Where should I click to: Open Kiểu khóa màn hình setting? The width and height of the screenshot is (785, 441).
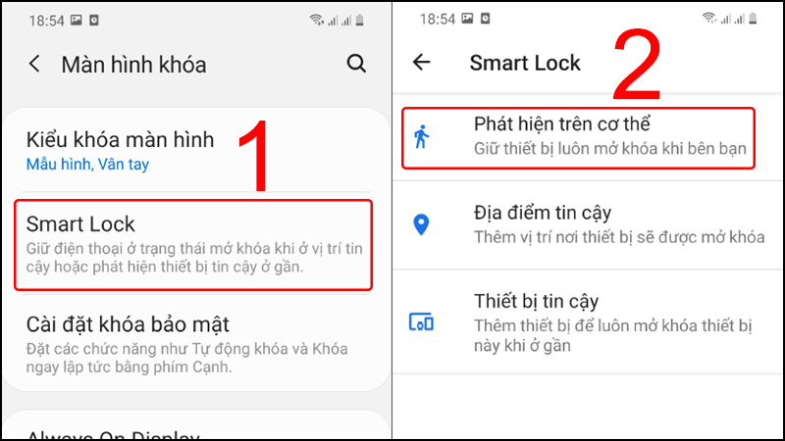tap(195, 151)
